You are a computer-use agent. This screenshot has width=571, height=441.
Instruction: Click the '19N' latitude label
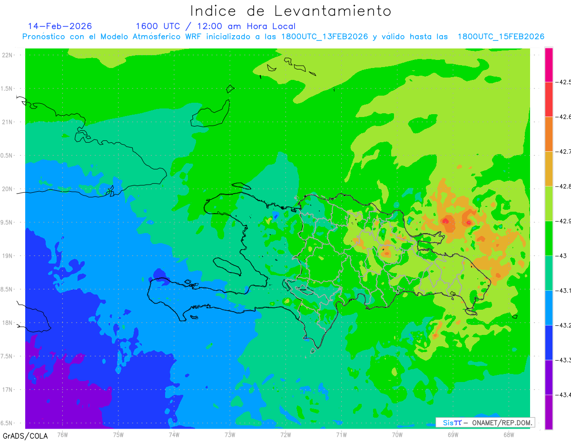(7, 256)
